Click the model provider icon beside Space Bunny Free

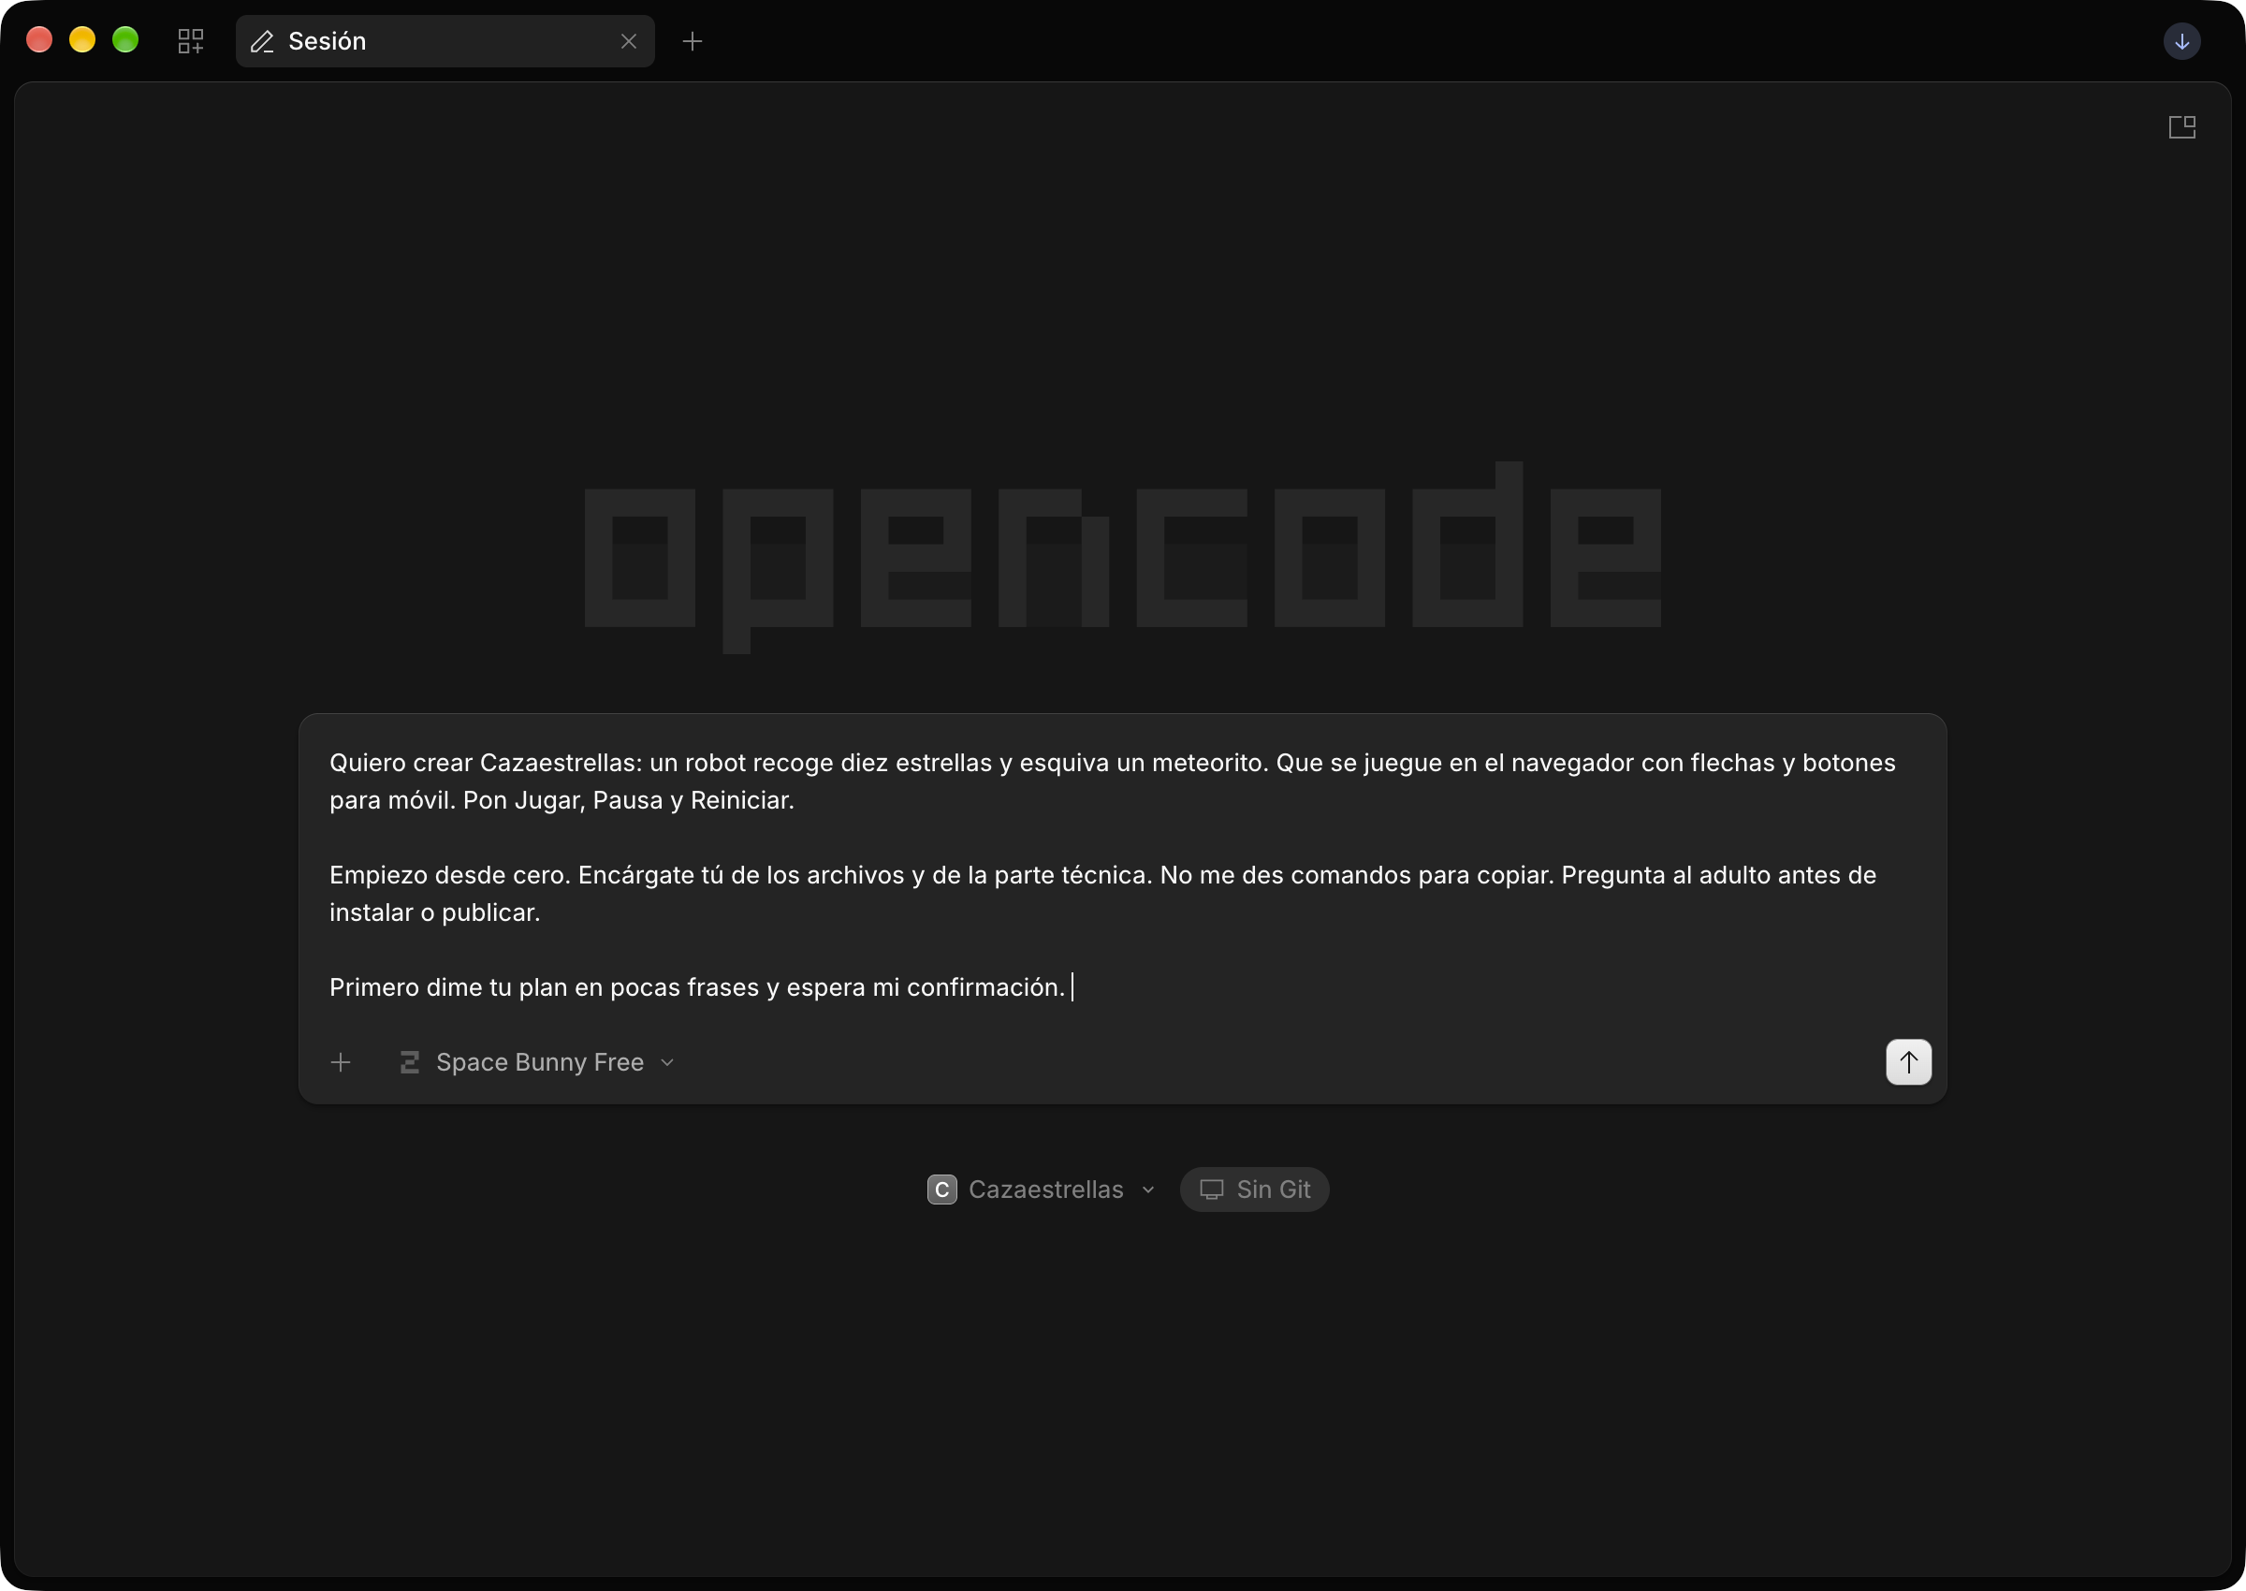(x=411, y=1062)
